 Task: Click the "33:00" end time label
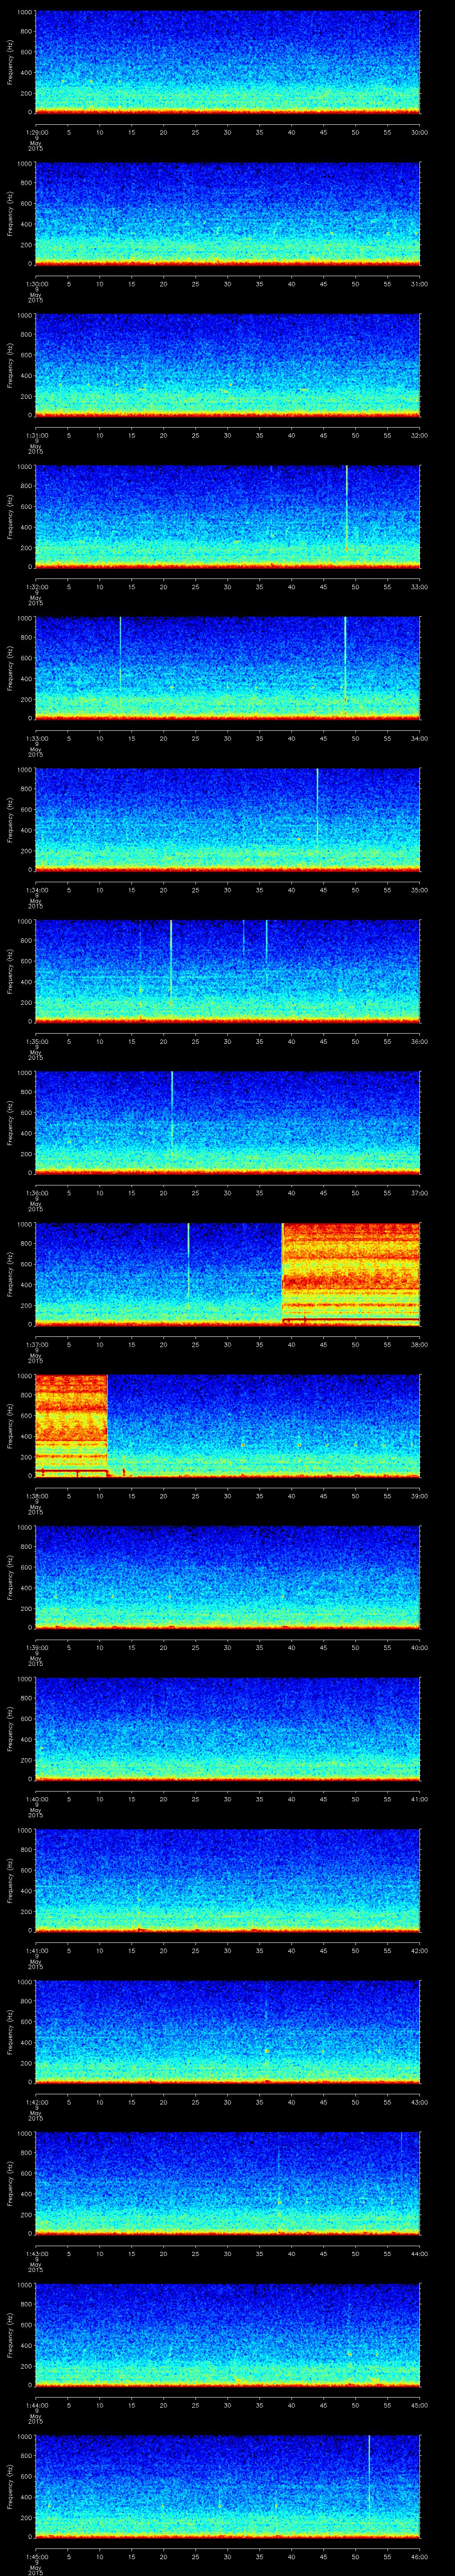click(419, 587)
